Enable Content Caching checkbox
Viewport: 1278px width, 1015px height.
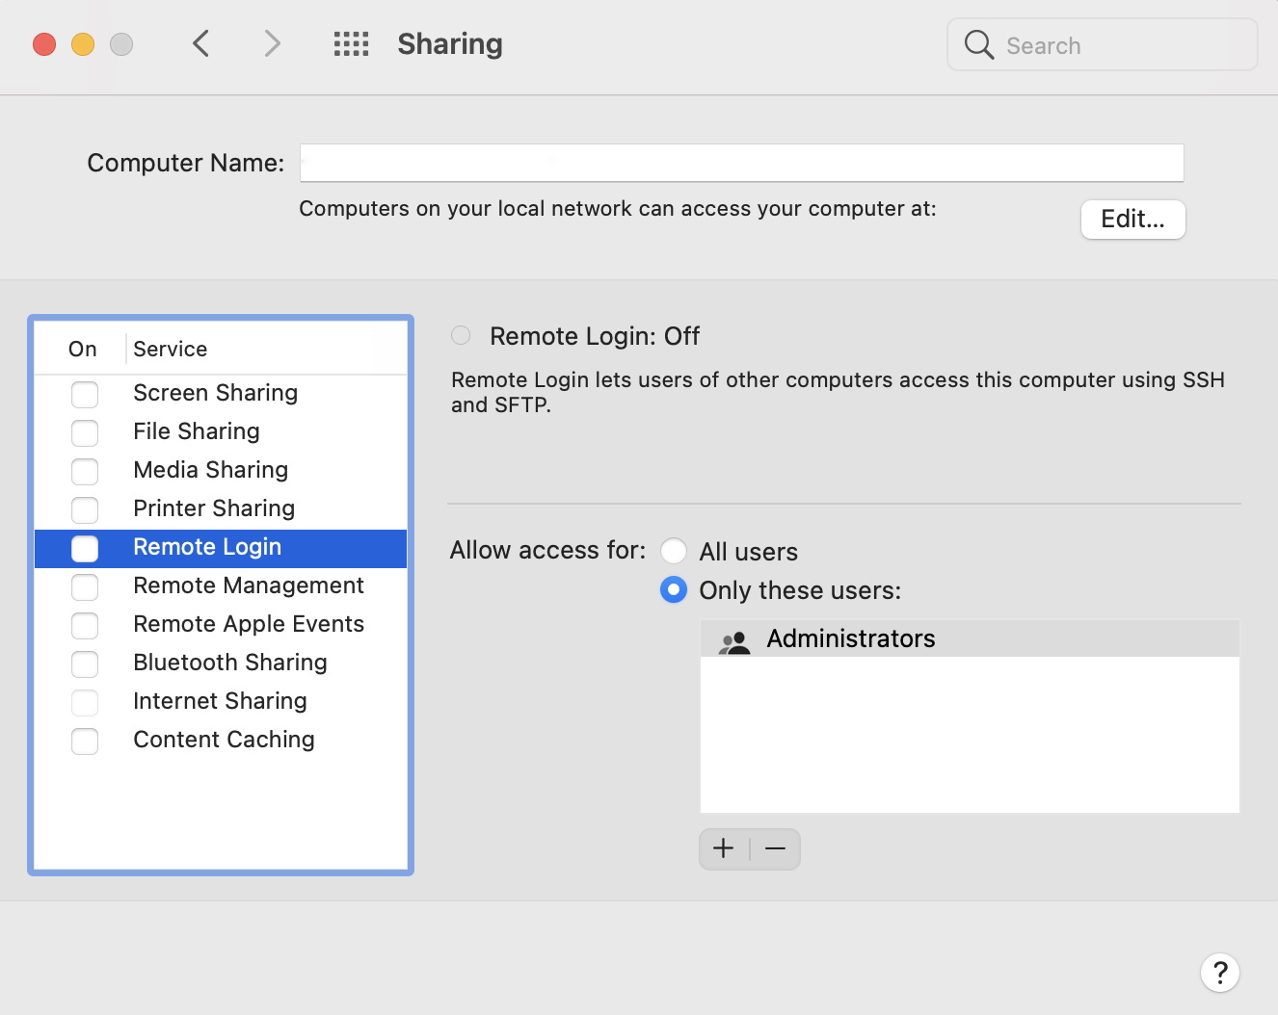tap(85, 741)
